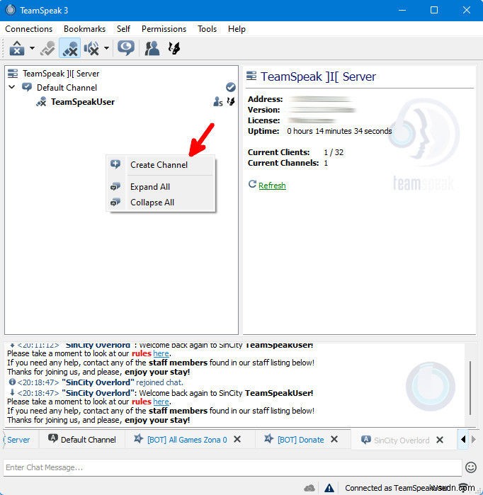
Task: Close the [BOT] Donate chat tab
Action: coord(334,439)
